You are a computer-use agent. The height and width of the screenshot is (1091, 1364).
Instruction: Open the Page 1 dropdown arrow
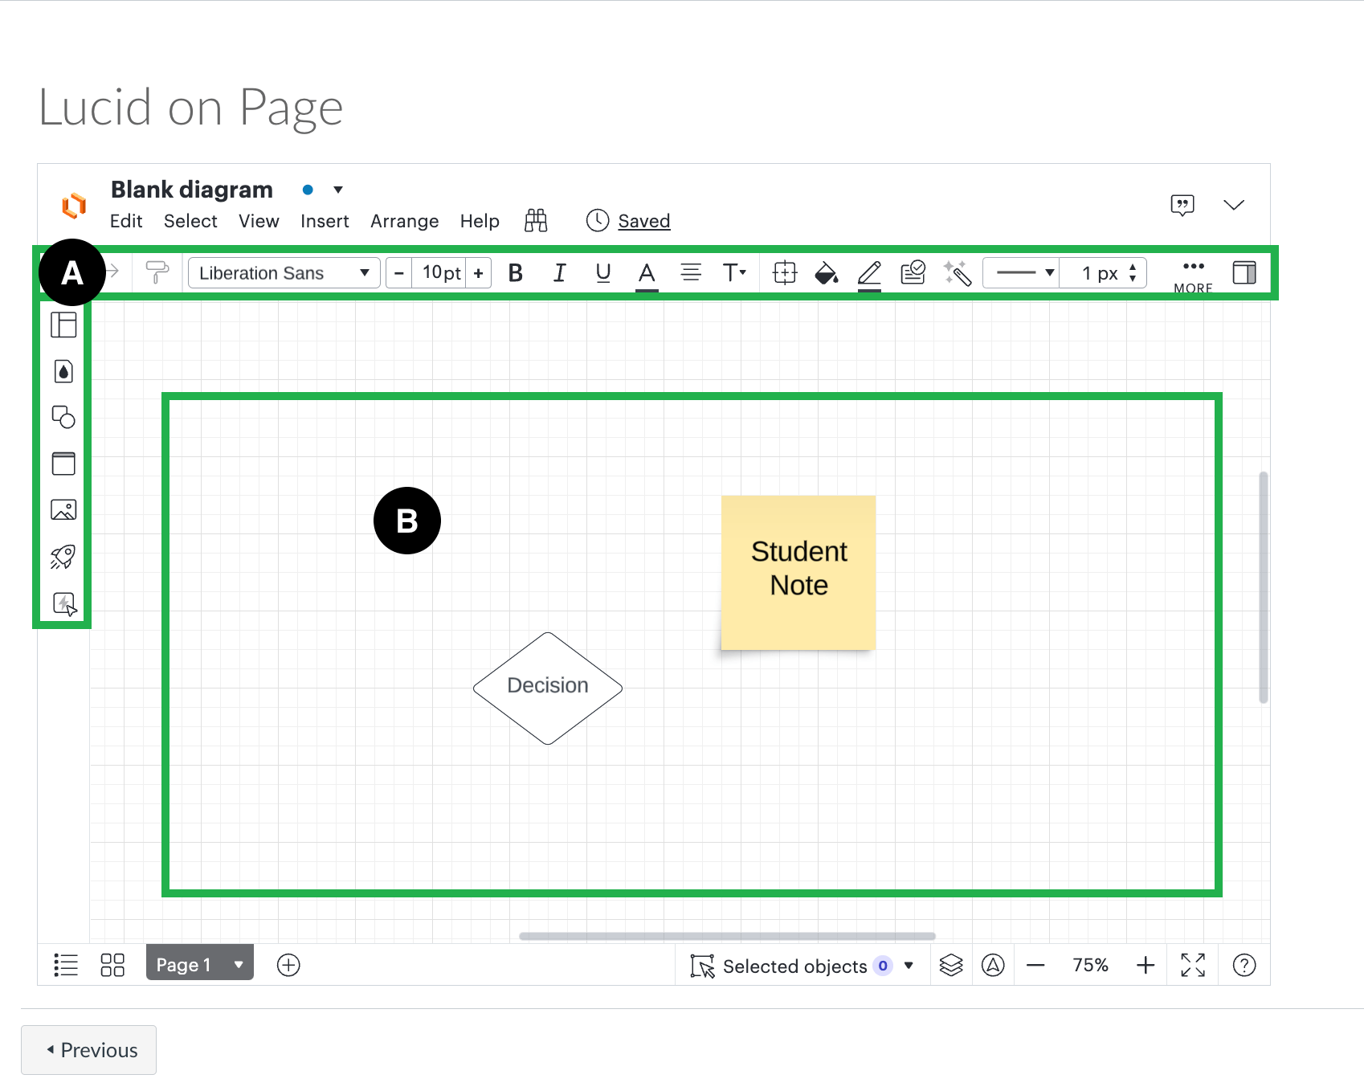[239, 964]
